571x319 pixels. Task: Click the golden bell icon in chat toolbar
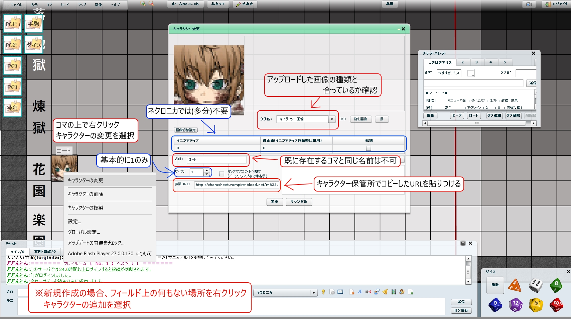coord(385,292)
